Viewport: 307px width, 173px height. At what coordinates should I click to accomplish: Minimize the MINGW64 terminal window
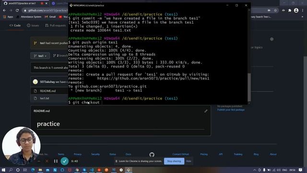(227, 5)
